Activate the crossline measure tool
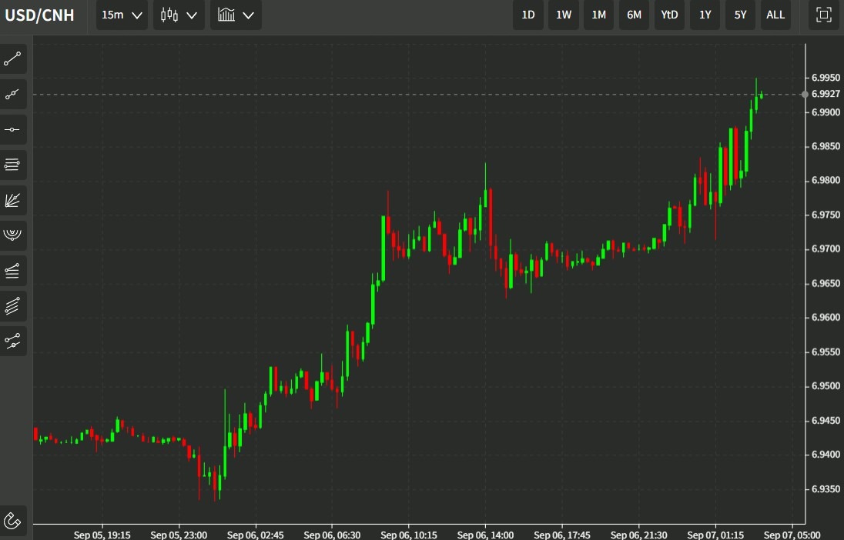This screenshot has width=844, height=540. pos(13,341)
